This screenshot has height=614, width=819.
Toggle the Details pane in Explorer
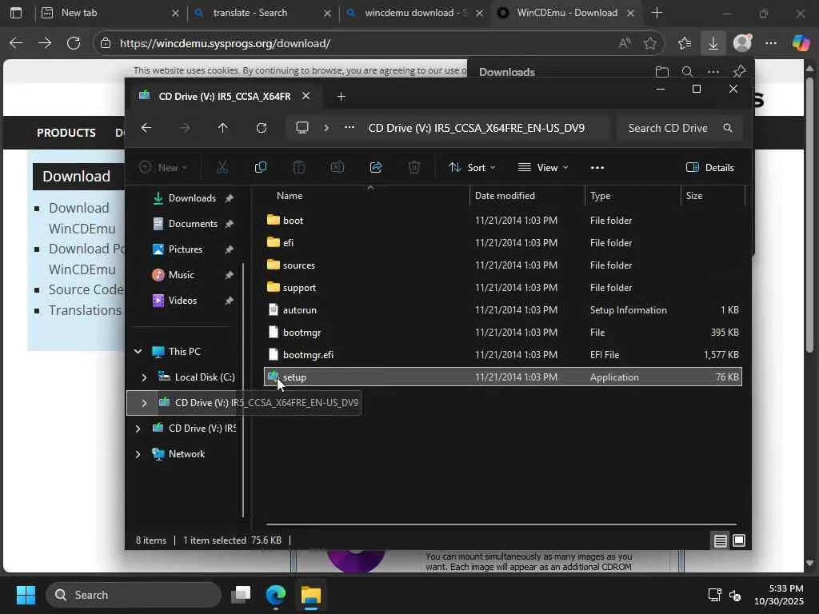click(710, 168)
